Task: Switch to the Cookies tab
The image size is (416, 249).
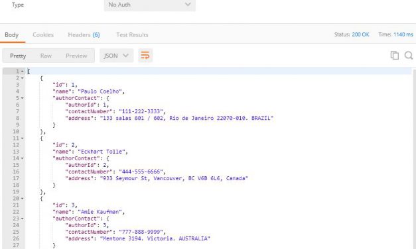Action: pos(43,34)
